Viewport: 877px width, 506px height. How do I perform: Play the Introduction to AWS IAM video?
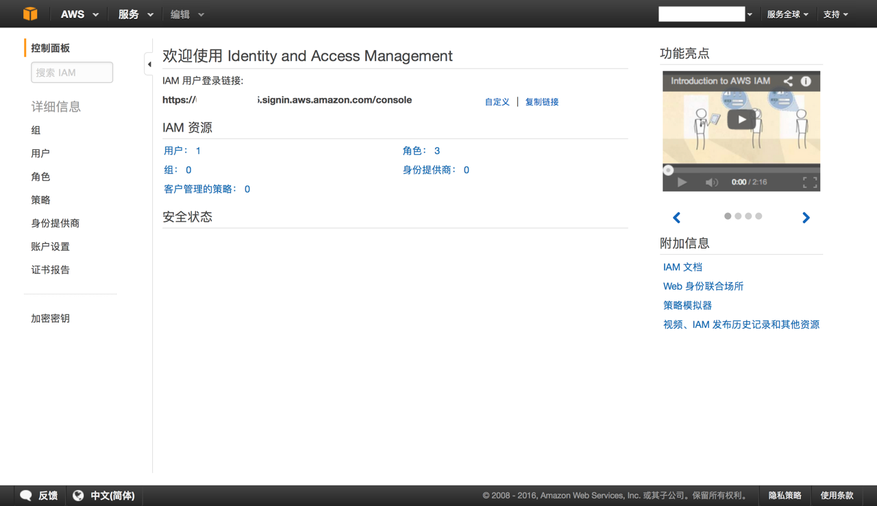pyautogui.click(x=741, y=120)
